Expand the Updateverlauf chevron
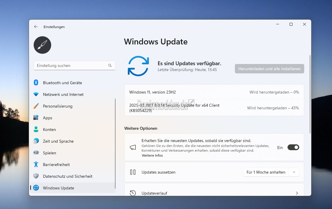 [297, 193]
